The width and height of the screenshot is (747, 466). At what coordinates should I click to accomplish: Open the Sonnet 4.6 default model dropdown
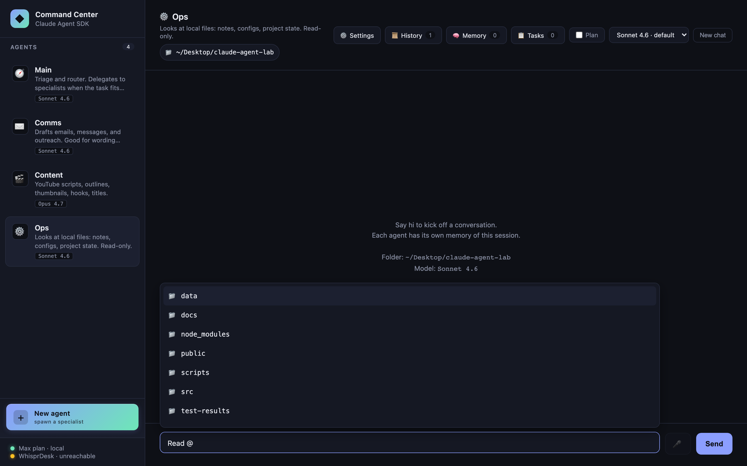(648, 35)
